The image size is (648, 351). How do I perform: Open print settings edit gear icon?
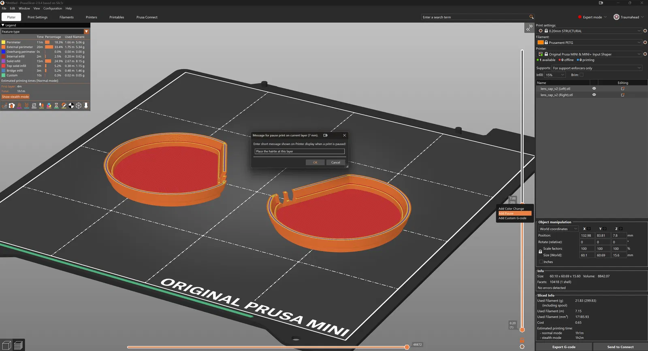(x=645, y=31)
